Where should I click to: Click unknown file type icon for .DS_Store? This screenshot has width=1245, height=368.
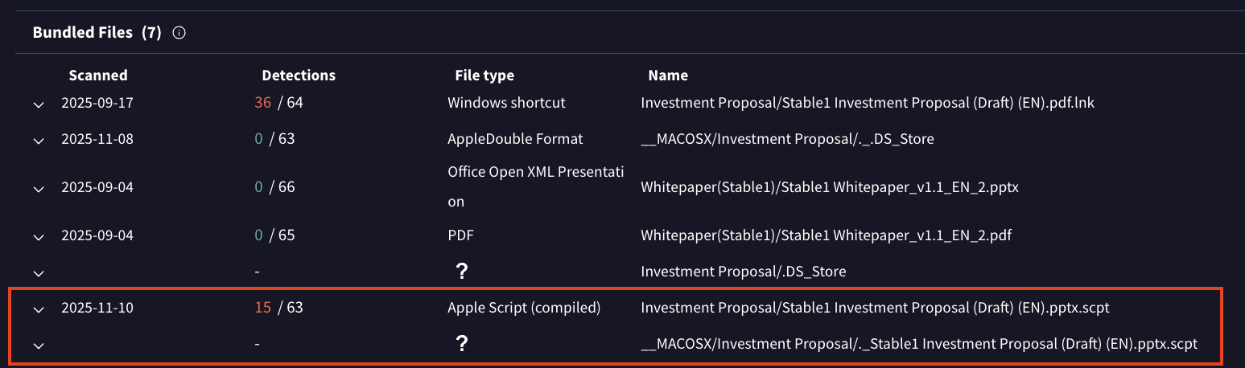click(x=462, y=272)
